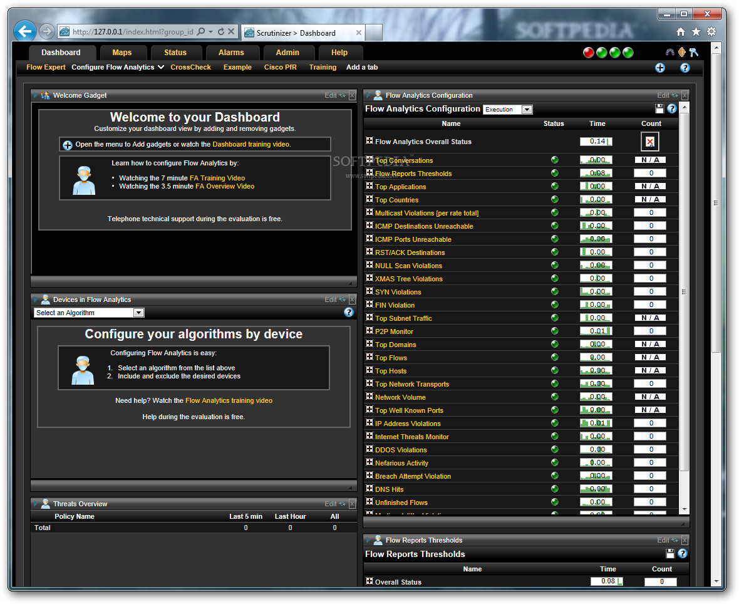Screen dimensions: 739x604
Task: Click Edit on Flow Reports Thresholds gadget header
Action: [x=663, y=540]
